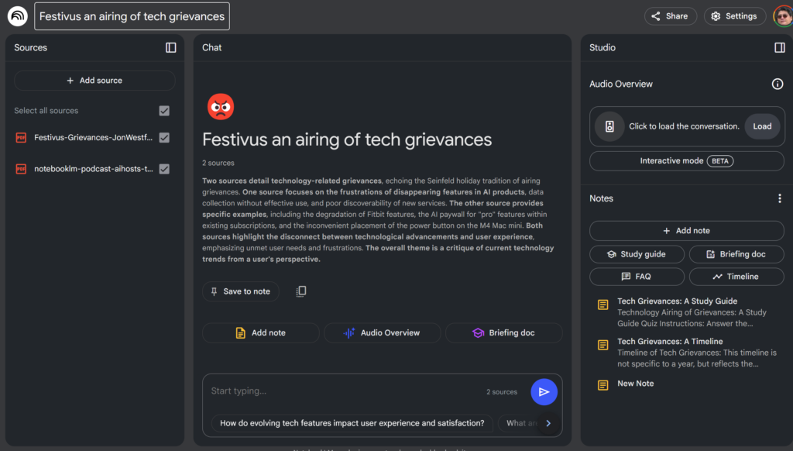793x451 pixels.
Task: Toggle Select all sources checkbox
Action: 164,111
